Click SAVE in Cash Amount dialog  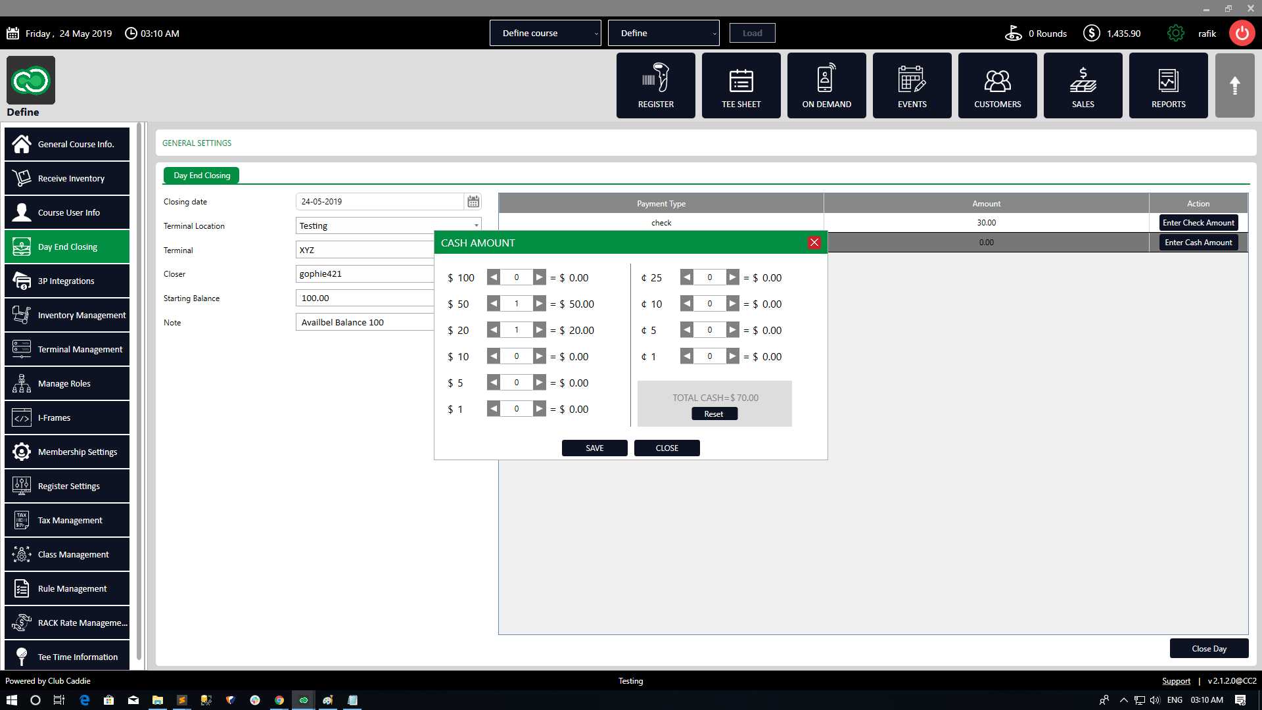(x=594, y=448)
